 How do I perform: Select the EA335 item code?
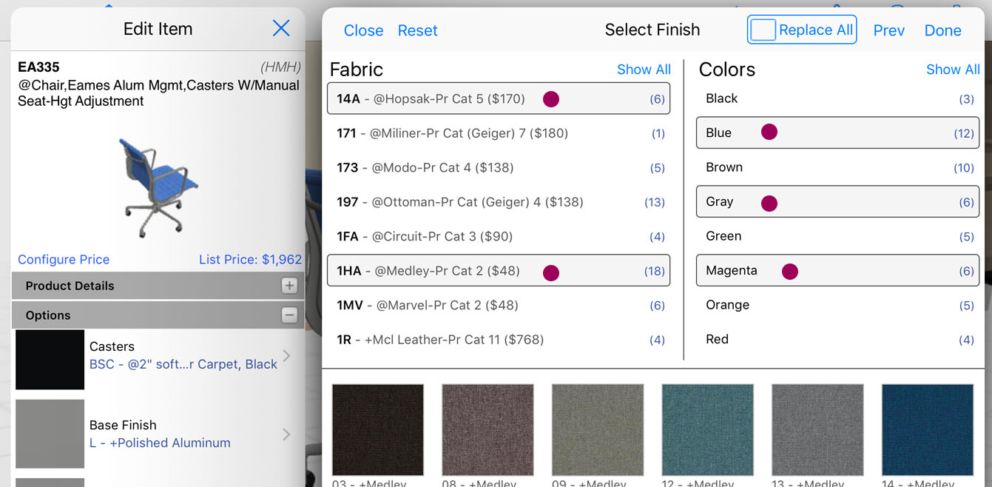pos(38,67)
